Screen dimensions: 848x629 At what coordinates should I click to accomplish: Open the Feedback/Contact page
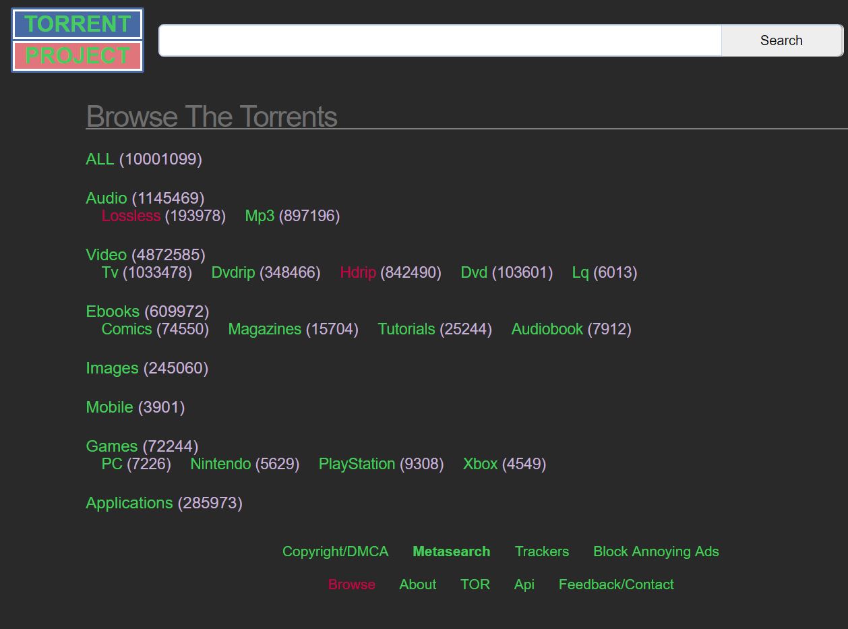coord(615,585)
